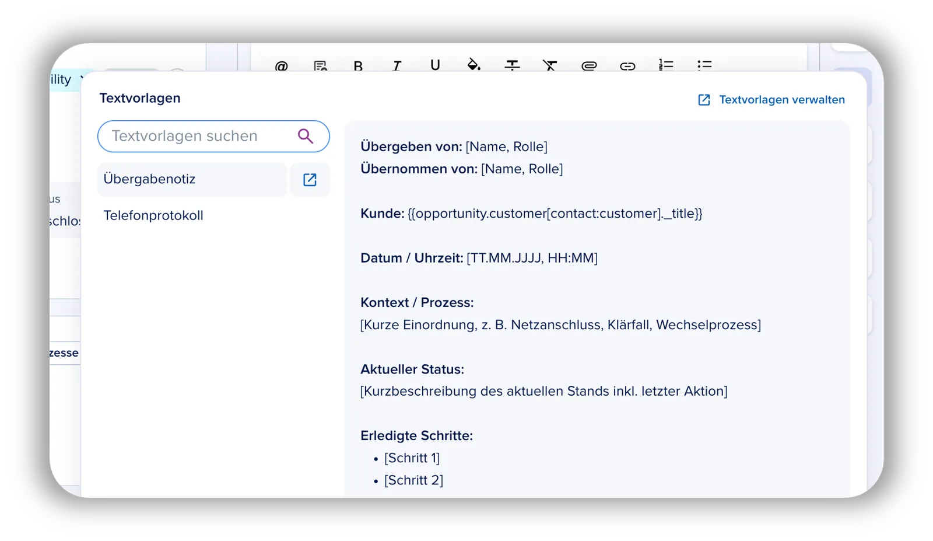Open Übergabenotiz in new window icon
The height and width of the screenshot is (541, 933).
tap(310, 180)
